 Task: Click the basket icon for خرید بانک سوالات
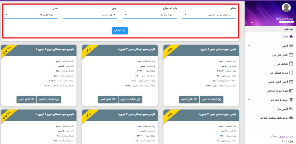[291, 118]
